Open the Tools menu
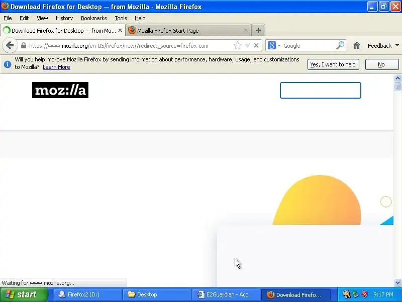This screenshot has width=402, height=302. pos(121,18)
